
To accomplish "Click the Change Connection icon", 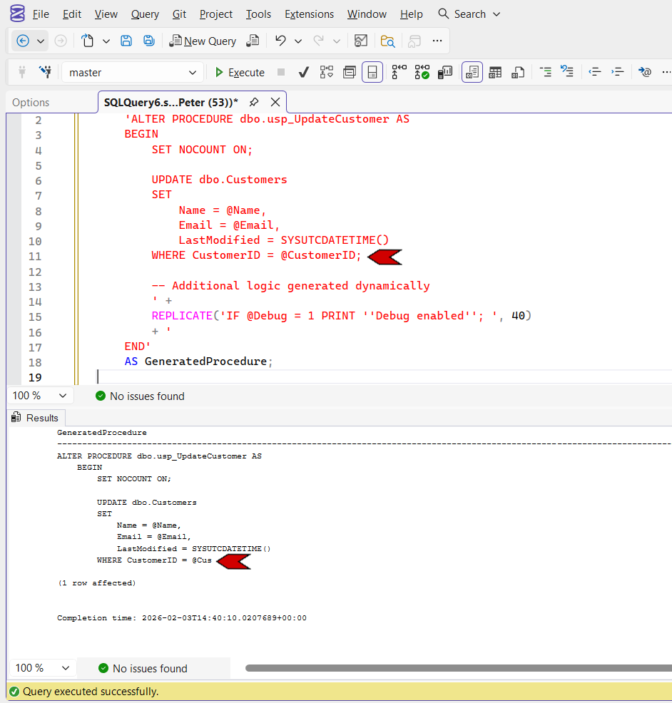I will 45,72.
